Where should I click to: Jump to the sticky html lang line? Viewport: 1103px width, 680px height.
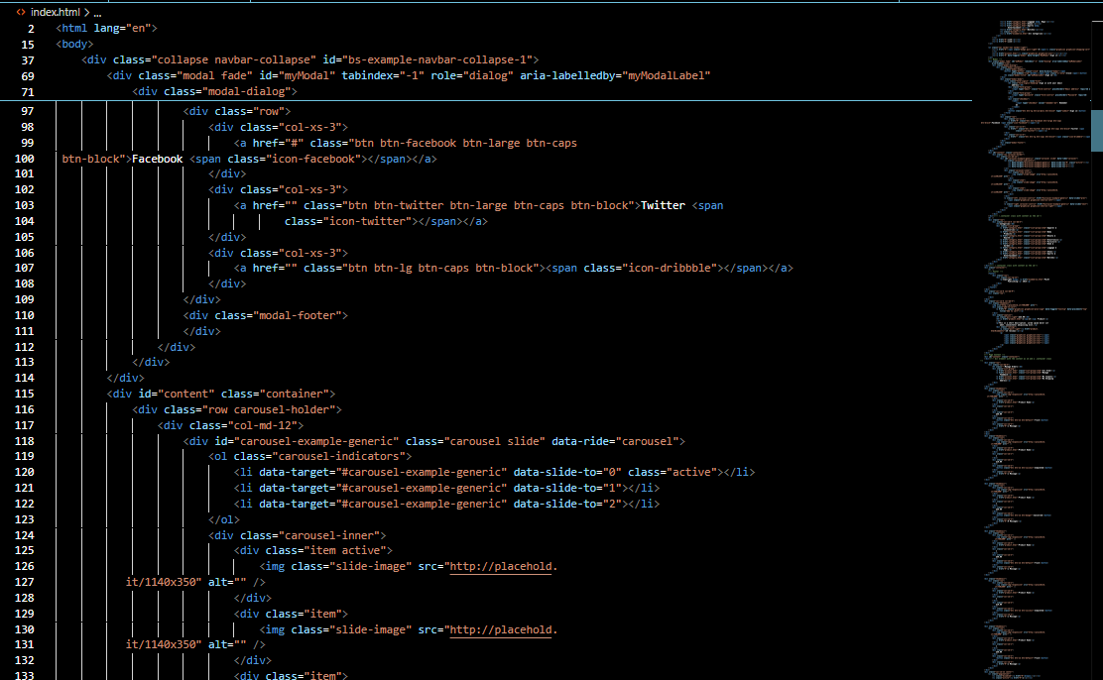coord(106,28)
